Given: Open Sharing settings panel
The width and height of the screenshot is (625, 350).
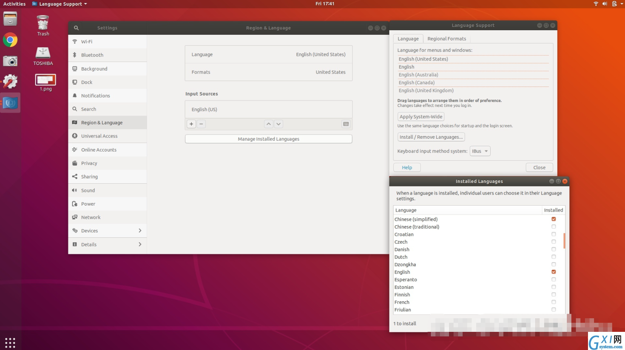Looking at the screenshot, I should click(108, 177).
